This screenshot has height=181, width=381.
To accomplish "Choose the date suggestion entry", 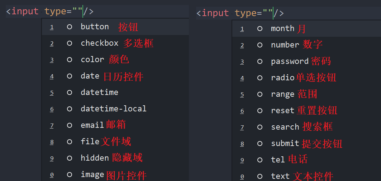I will [x=115, y=76].
